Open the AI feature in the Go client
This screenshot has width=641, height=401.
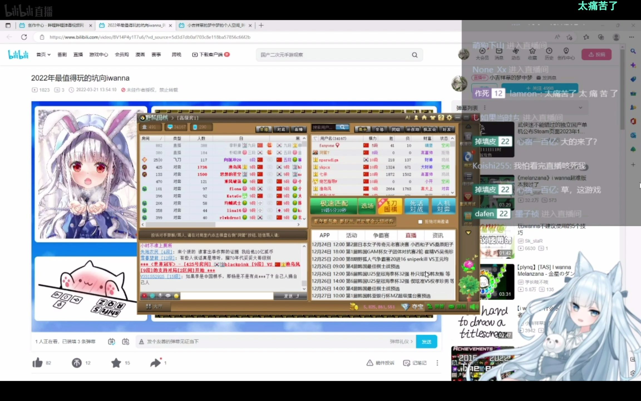(x=408, y=118)
